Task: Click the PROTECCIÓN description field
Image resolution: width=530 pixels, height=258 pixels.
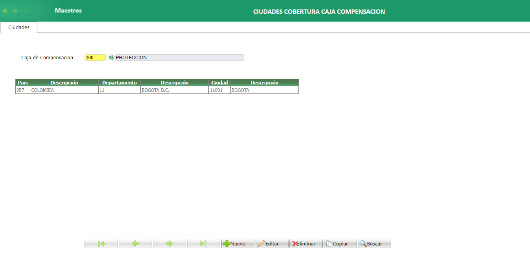Action: point(179,57)
